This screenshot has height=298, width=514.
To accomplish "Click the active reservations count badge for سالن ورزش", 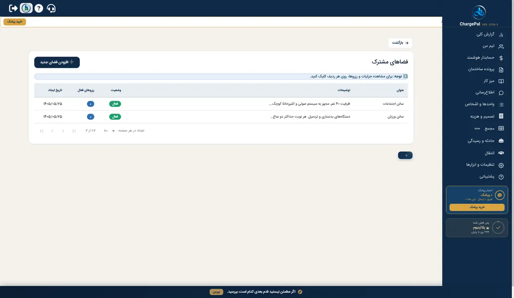I will click(x=91, y=117).
